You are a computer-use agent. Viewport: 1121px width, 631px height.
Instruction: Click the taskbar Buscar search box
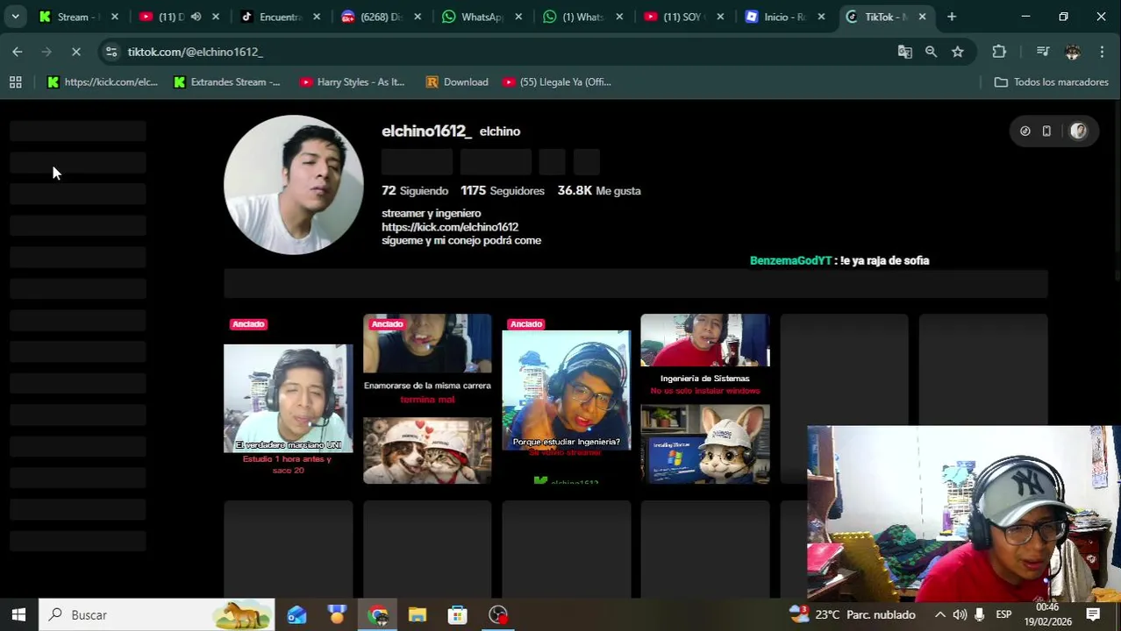click(157, 615)
